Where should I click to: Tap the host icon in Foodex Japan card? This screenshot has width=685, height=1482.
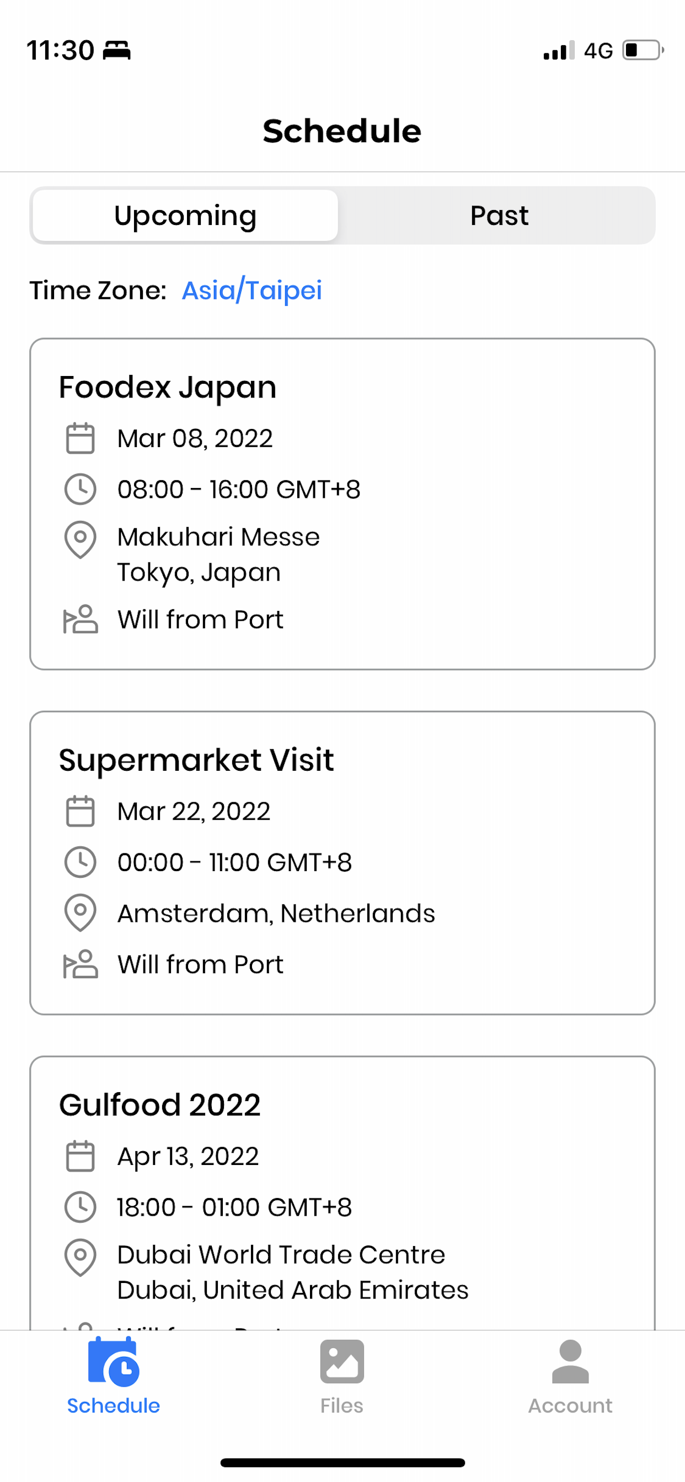80,619
